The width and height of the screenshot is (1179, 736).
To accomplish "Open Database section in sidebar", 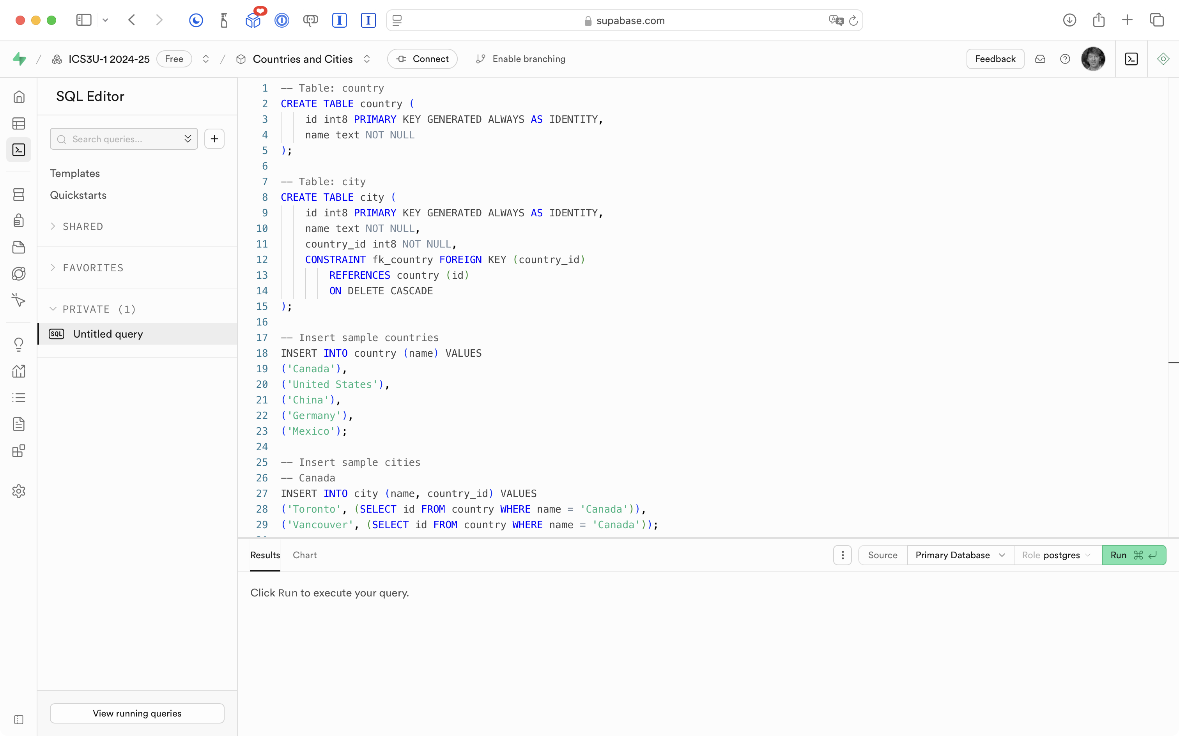I will (19, 195).
